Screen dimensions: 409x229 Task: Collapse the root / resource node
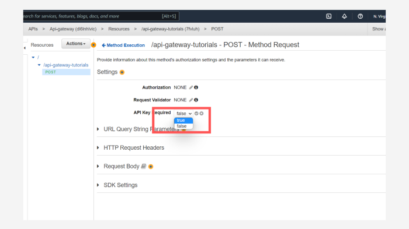pos(33,57)
